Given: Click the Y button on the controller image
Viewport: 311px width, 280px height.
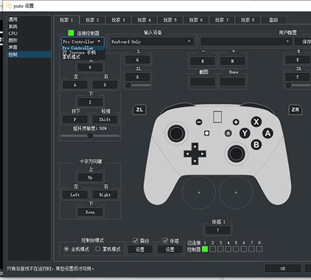Looking at the screenshot, I should click(x=245, y=133).
